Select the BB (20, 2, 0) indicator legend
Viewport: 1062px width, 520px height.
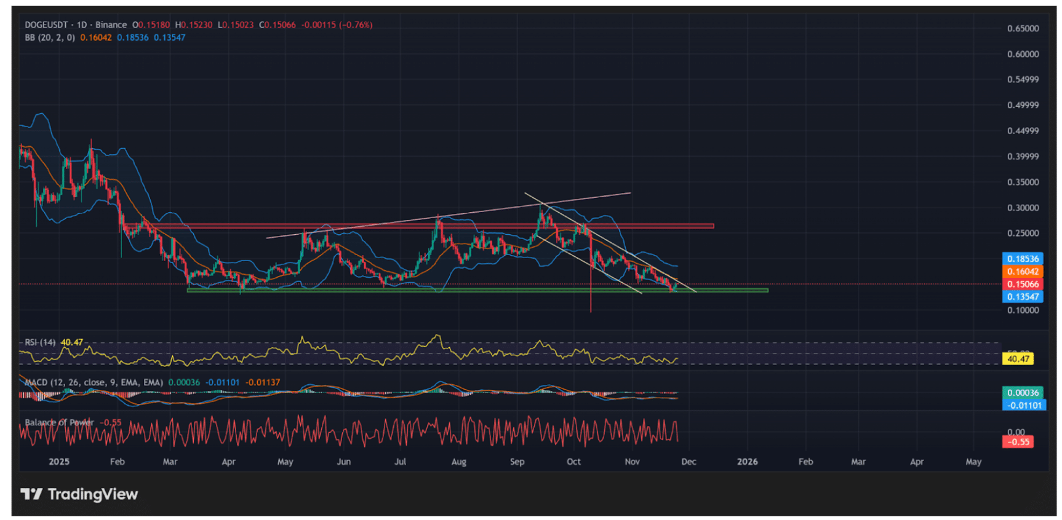(x=50, y=37)
